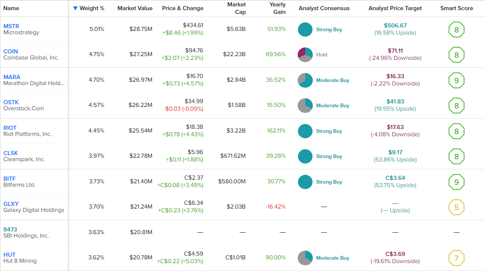Click the MSTR Smart Score 8 octagon
The width and height of the screenshot is (485, 271).
click(456, 30)
